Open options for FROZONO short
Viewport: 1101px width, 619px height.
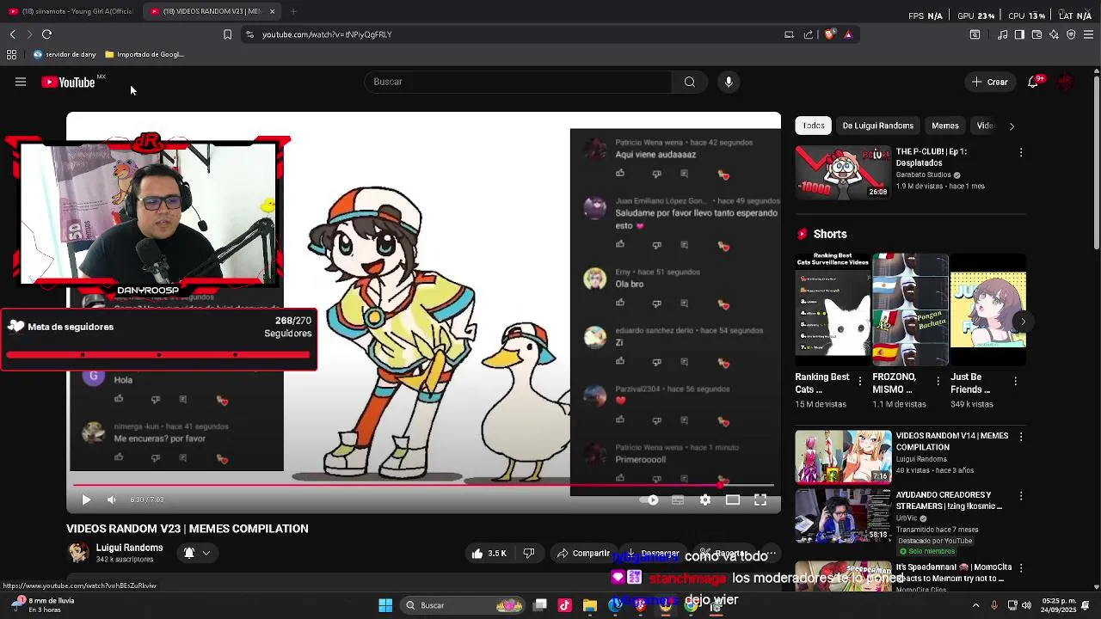938,381
